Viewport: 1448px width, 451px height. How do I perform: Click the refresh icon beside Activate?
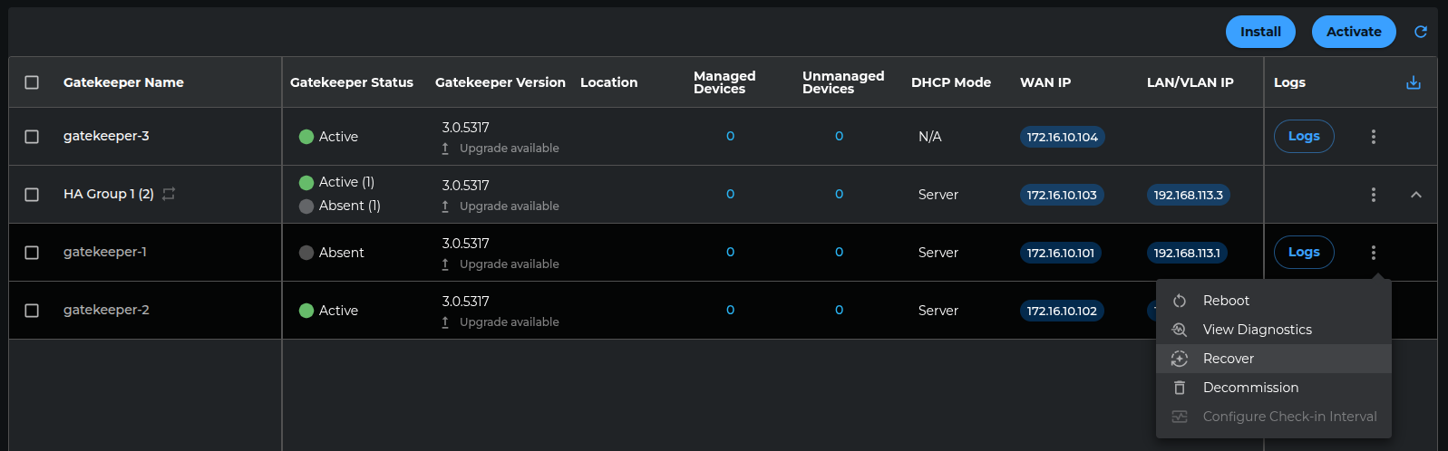point(1420,32)
